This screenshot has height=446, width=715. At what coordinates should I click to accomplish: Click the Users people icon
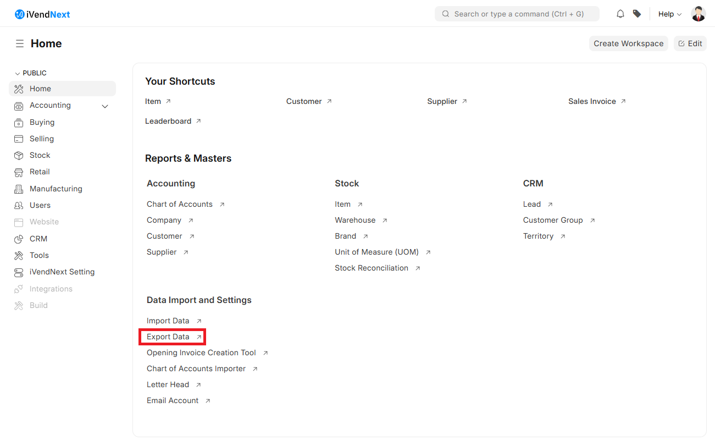click(x=19, y=205)
